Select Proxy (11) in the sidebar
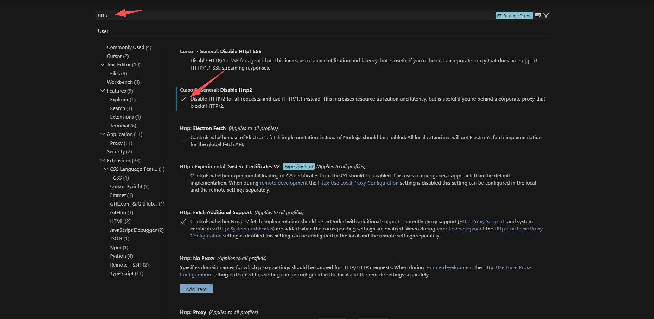This screenshot has height=319, width=654. tap(121, 143)
